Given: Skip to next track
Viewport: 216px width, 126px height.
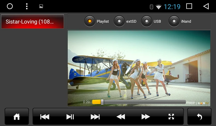Looking at the screenshot, I should [95, 117].
